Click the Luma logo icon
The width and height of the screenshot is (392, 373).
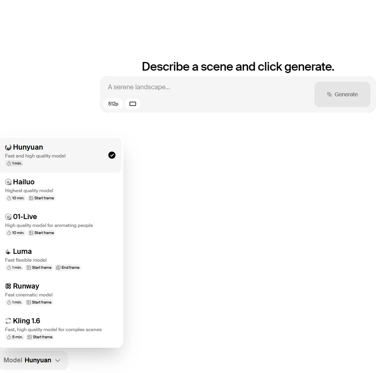coord(8,251)
